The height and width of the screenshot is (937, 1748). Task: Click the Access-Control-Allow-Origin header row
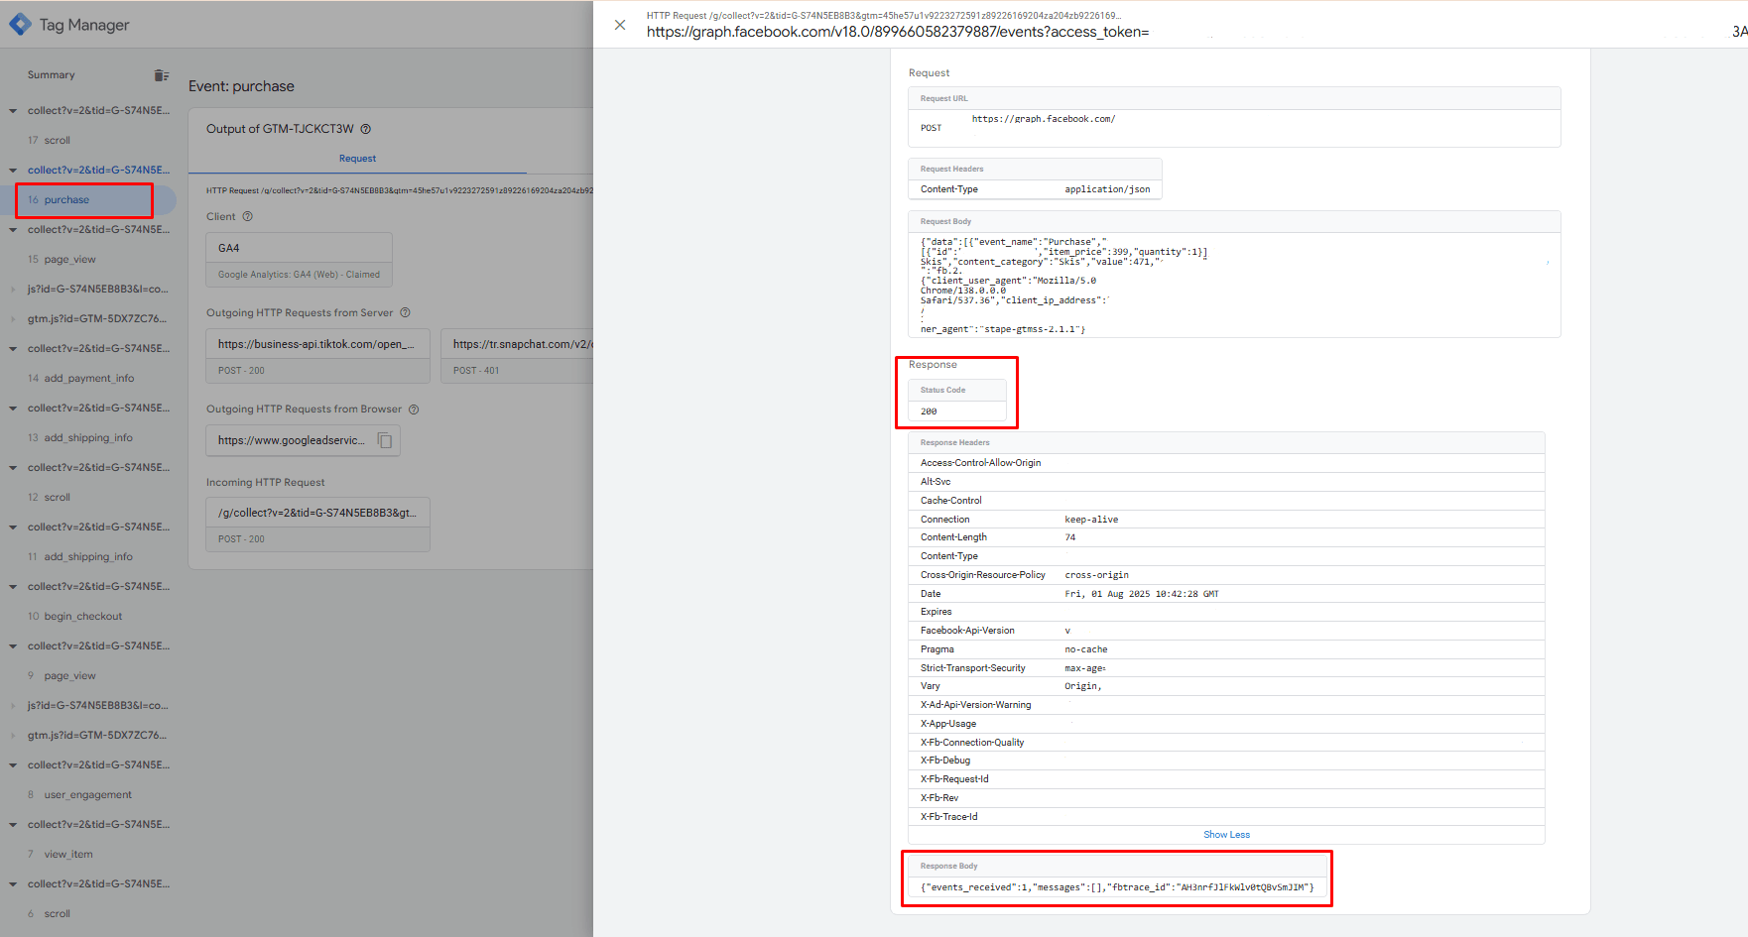tap(1226, 463)
